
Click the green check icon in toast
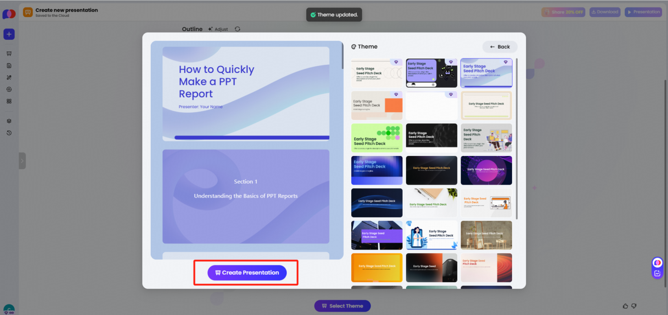coord(313,15)
